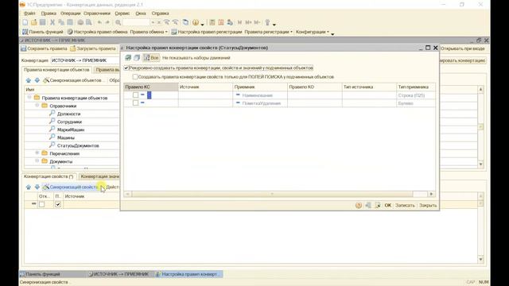Screen dimensions: 509x286
Task: Click OK button in dialog
Action: 388,205
